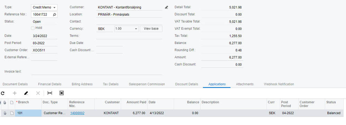Open reference number link 14000002
Viewport: 346px width, 125px height.
[77, 113]
